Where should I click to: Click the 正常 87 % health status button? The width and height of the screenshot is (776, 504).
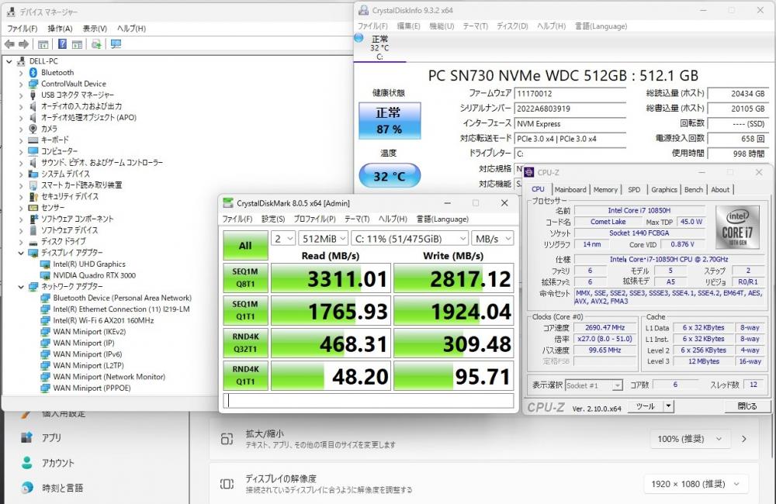tap(390, 121)
